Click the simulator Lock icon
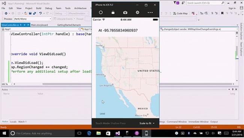The width and height of the screenshot is (244, 138). [113, 12]
